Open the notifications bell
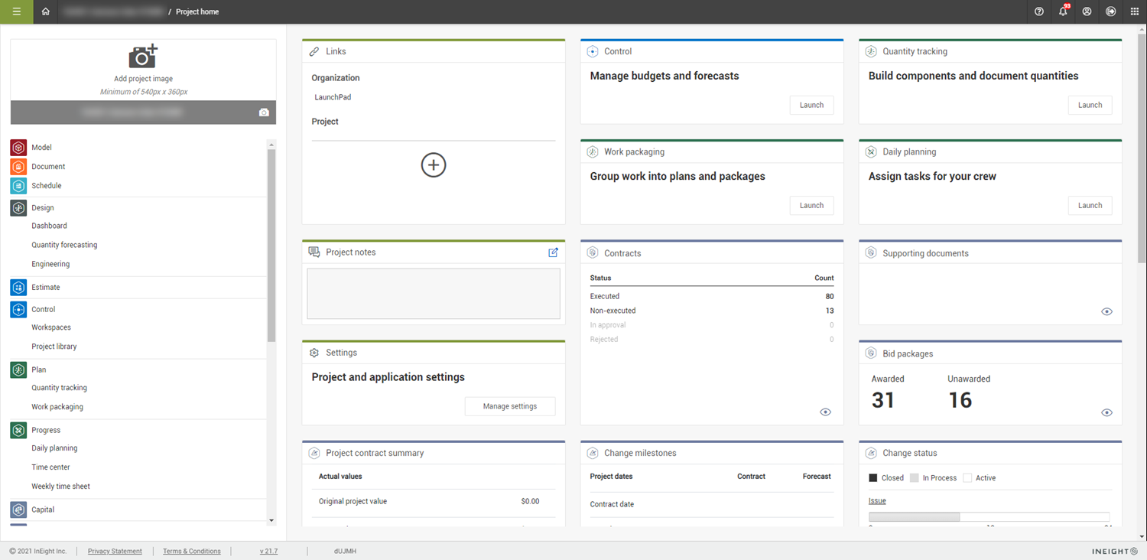 (1063, 11)
